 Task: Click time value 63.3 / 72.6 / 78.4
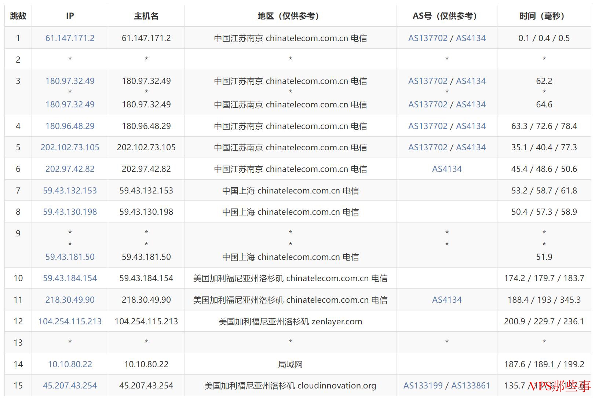(x=544, y=126)
